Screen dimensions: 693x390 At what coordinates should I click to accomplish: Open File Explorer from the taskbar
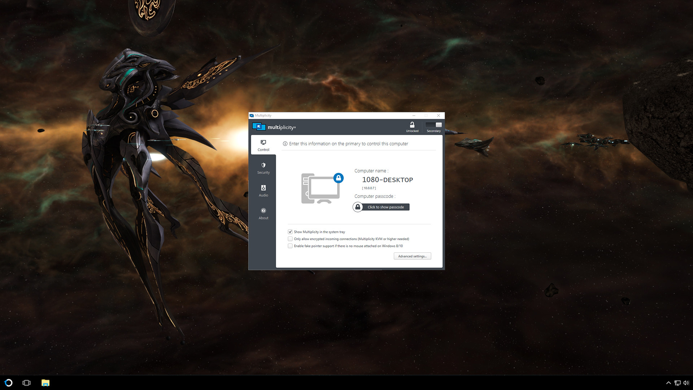45,382
